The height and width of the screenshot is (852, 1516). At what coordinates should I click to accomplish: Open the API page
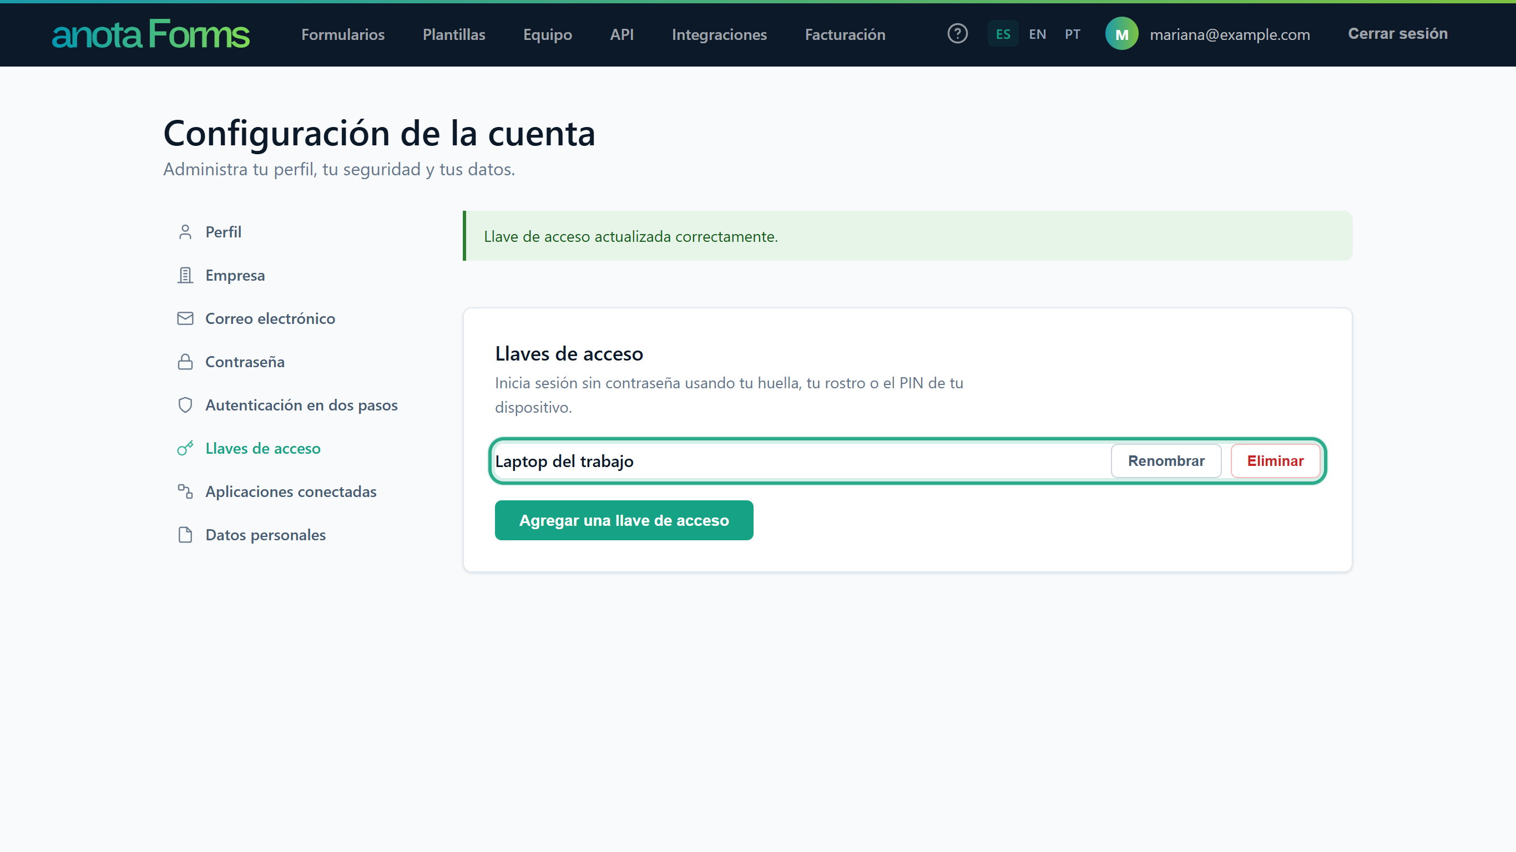[621, 34]
